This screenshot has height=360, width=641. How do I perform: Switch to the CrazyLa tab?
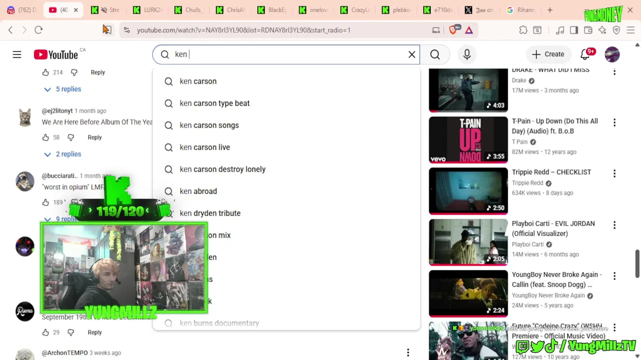click(354, 10)
